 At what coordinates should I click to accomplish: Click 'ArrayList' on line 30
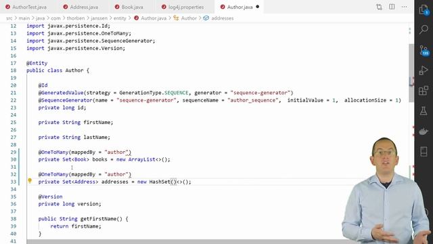(141, 159)
